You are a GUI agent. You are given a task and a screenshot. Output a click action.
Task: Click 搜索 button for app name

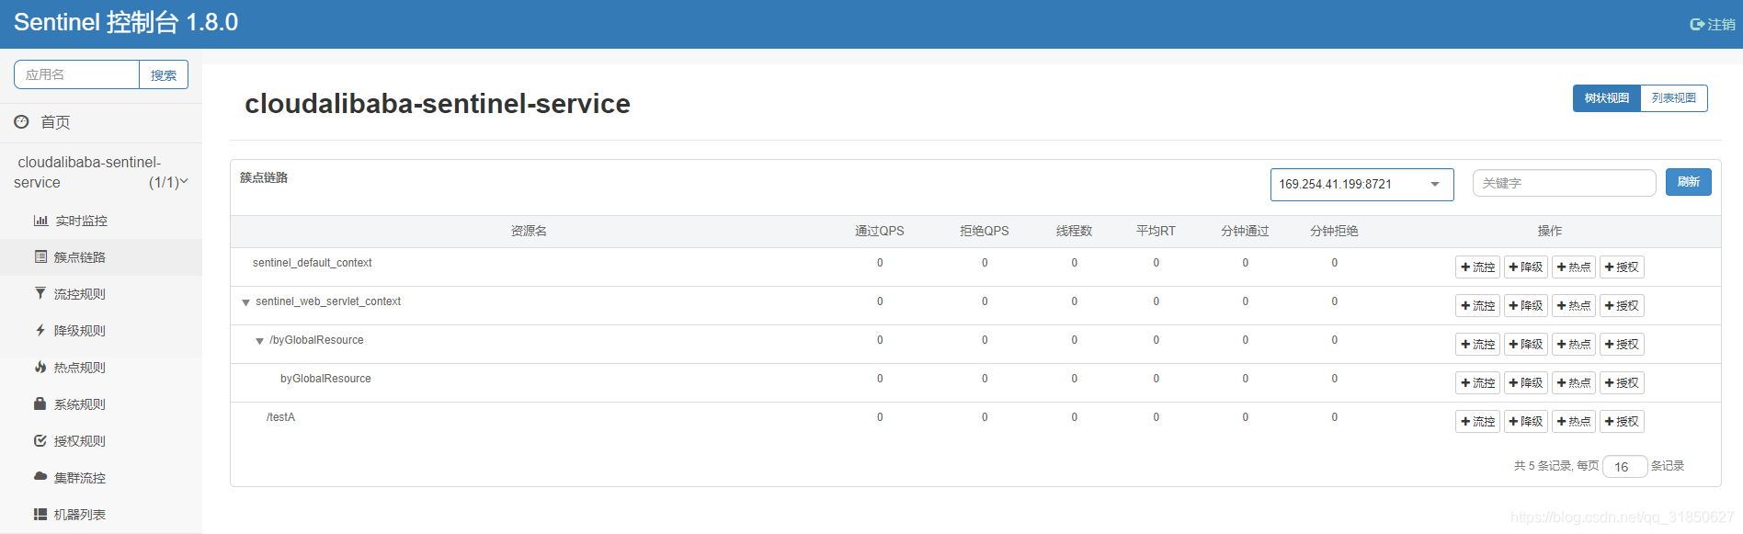164,74
